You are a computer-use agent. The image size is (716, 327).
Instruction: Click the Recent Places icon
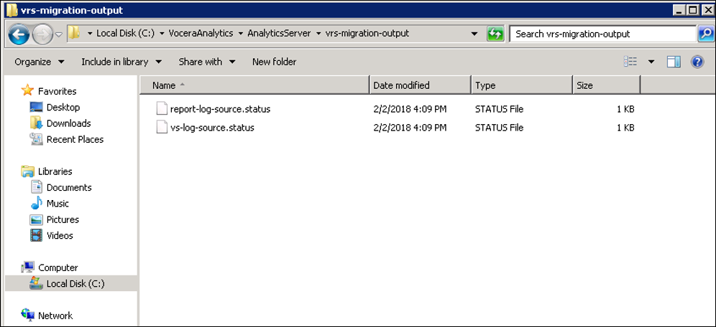[x=36, y=139]
